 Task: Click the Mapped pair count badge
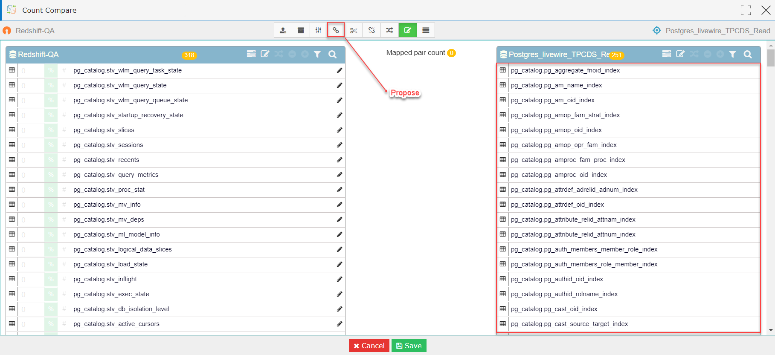pyautogui.click(x=451, y=53)
